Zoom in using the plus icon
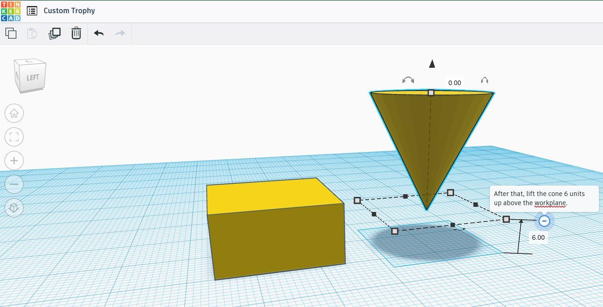 pos(14,160)
